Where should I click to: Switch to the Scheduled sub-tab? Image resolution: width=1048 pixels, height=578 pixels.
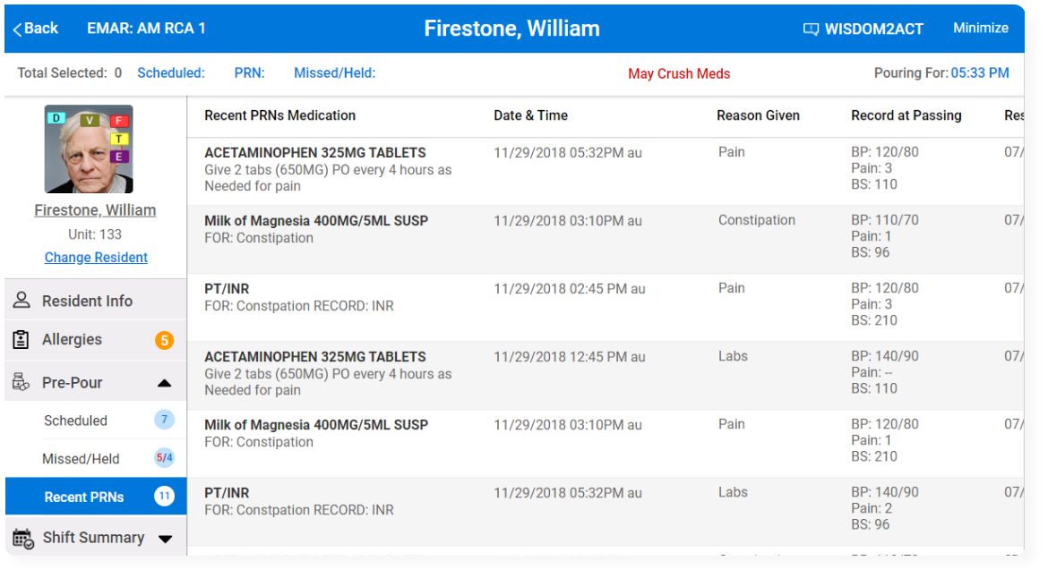coord(74,421)
